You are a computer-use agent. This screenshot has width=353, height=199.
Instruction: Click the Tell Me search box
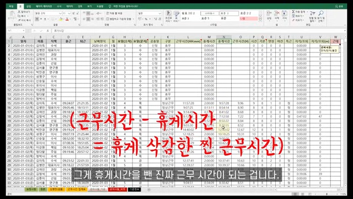coord(124,6)
